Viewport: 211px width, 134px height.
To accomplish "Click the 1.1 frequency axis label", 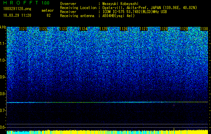I will (x=3, y=44).
